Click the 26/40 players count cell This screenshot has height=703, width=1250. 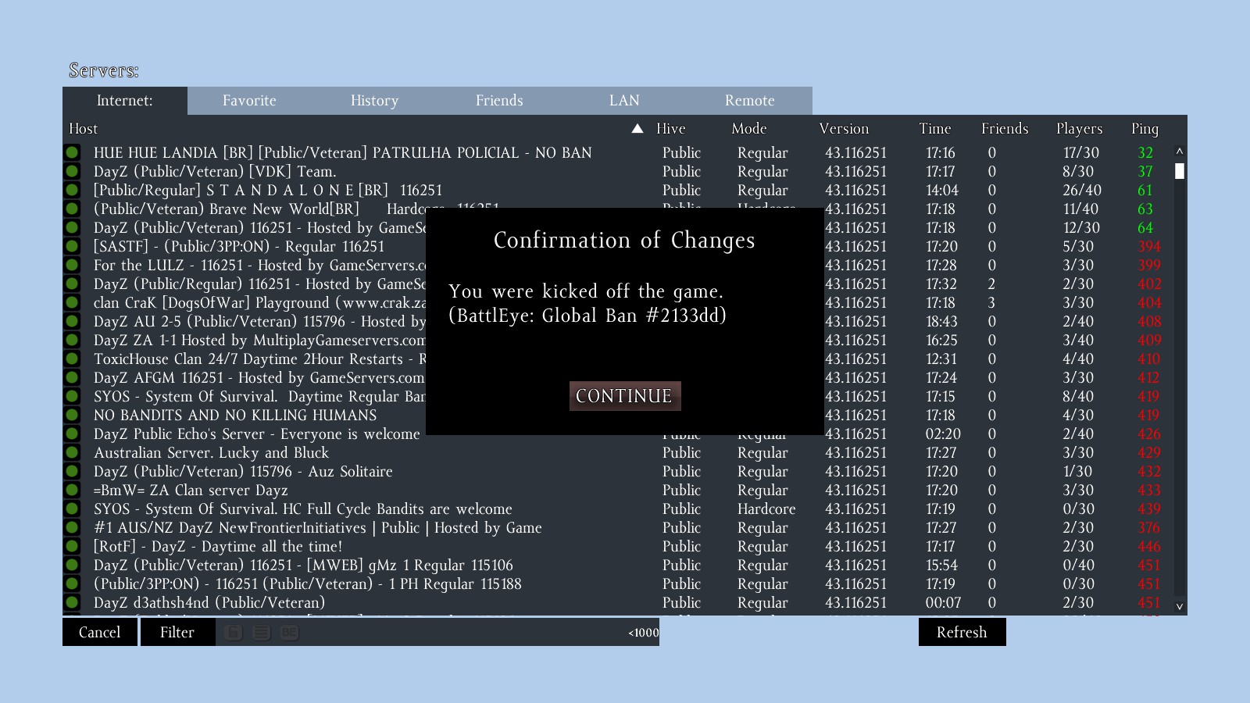(x=1082, y=190)
